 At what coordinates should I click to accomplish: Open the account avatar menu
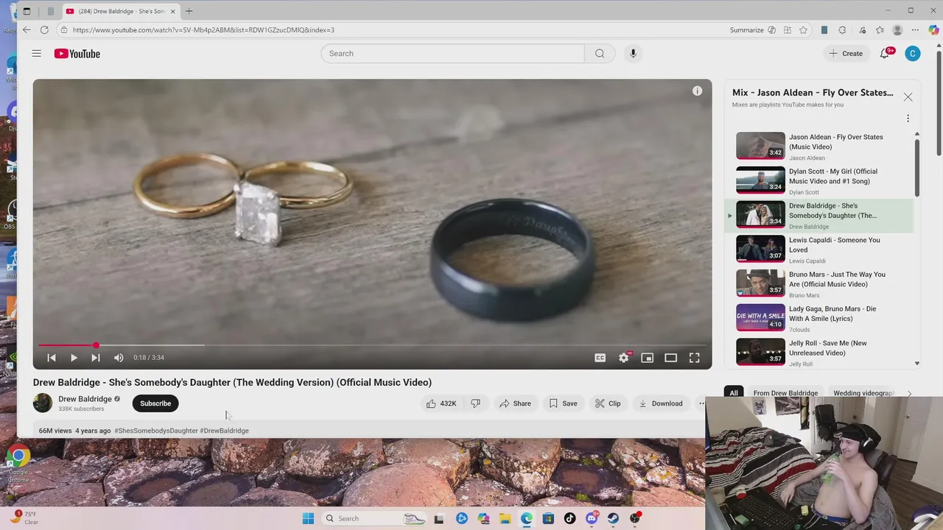click(x=912, y=53)
